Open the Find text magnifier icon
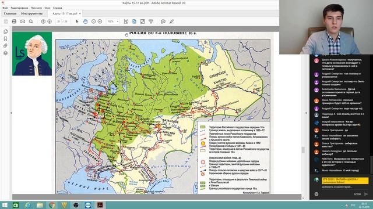This screenshot has height=209, width=373. (31, 21)
